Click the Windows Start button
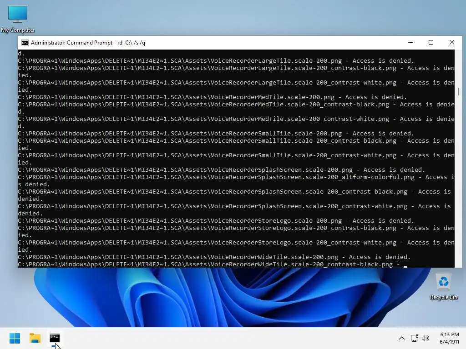Image resolution: width=466 pixels, height=349 pixels. (15, 338)
